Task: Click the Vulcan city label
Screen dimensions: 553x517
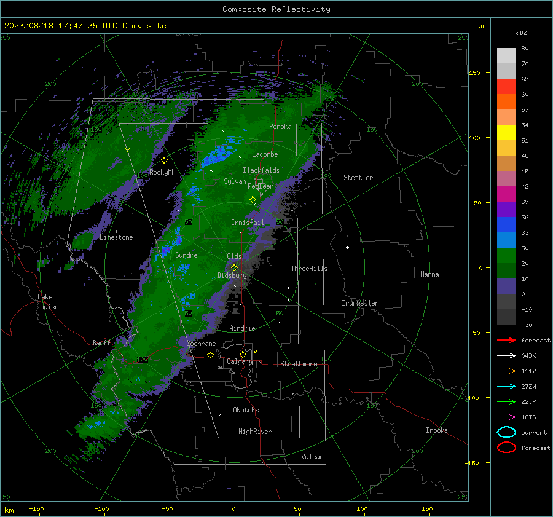Action: (312, 457)
